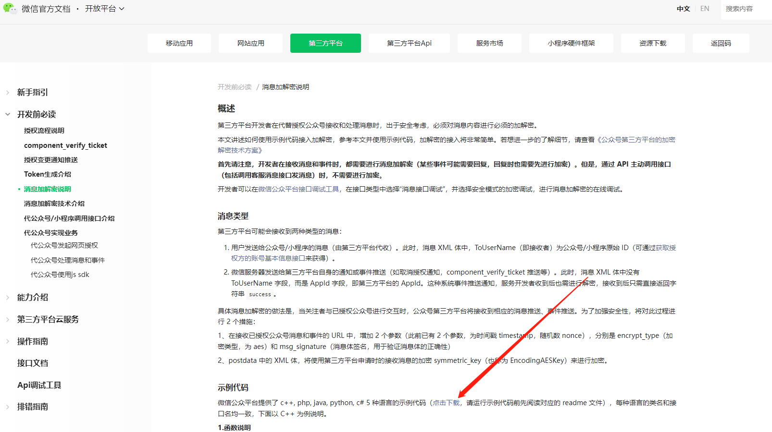This screenshot has height=432, width=772.
Task: Click the 概述 section heading
Action: 226,108
